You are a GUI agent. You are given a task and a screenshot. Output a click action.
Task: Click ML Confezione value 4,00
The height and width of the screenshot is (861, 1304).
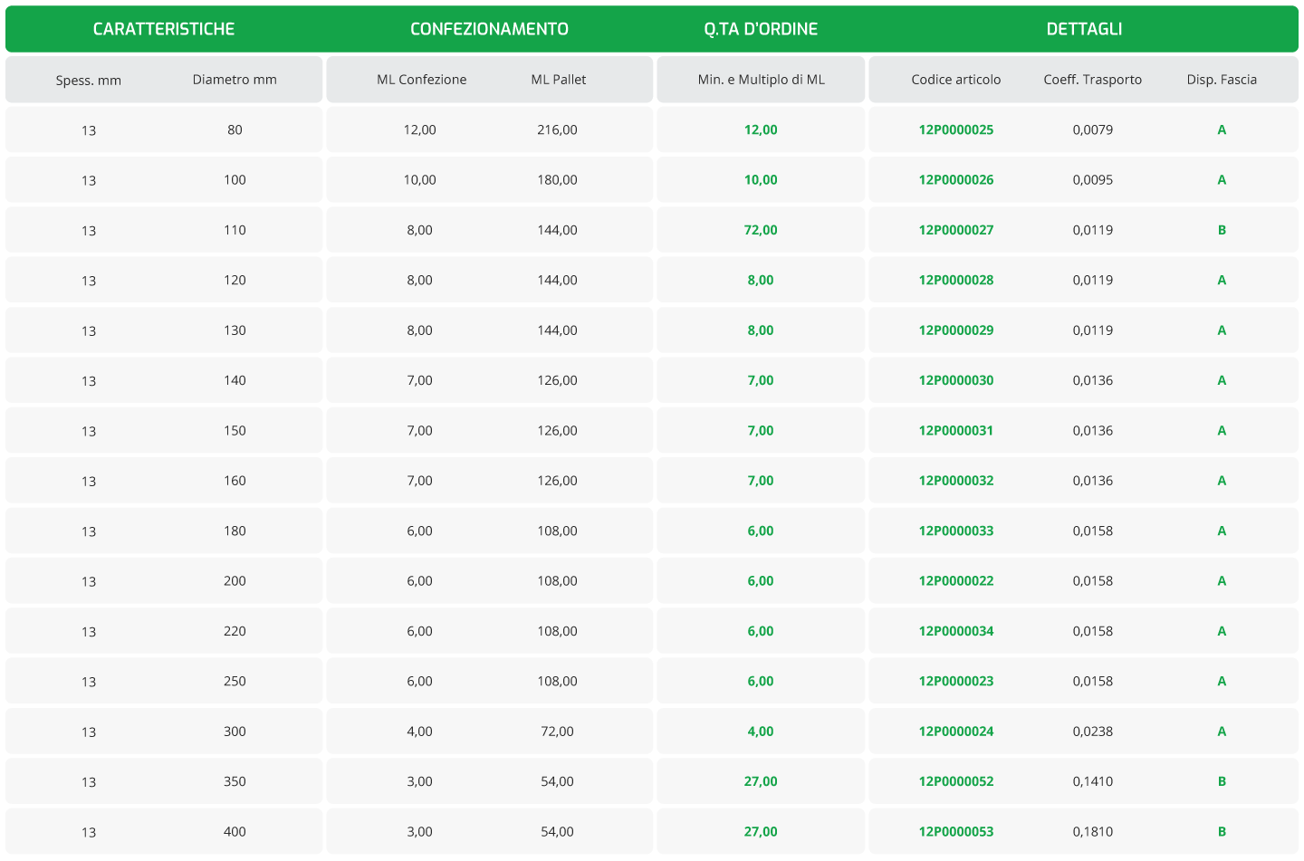420,732
